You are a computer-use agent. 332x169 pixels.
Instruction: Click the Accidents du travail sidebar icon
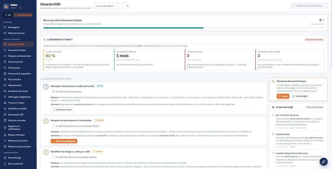coord(5,91)
